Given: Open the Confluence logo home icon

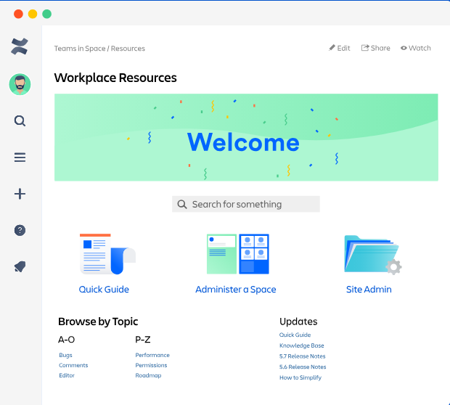Looking at the screenshot, I should pyautogui.click(x=20, y=46).
